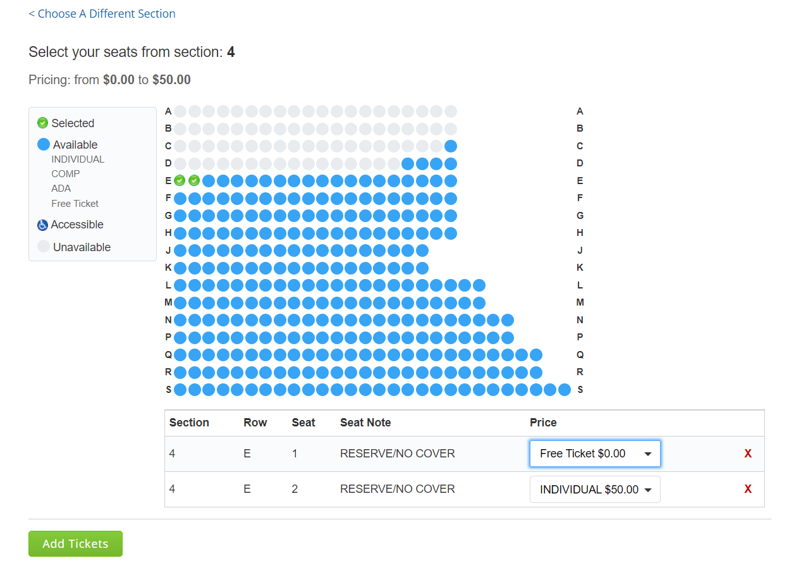Select the last seat in row S
801x570 pixels.
565,390
